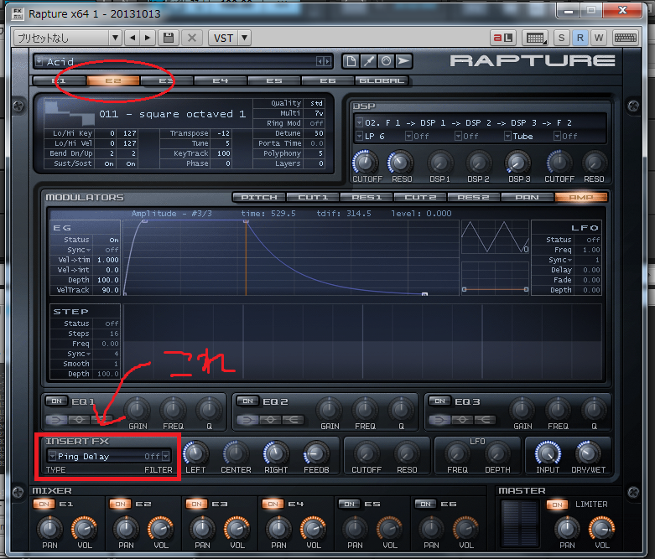
Task: Click the EQ 1 GAIN knob
Action: click(x=138, y=410)
